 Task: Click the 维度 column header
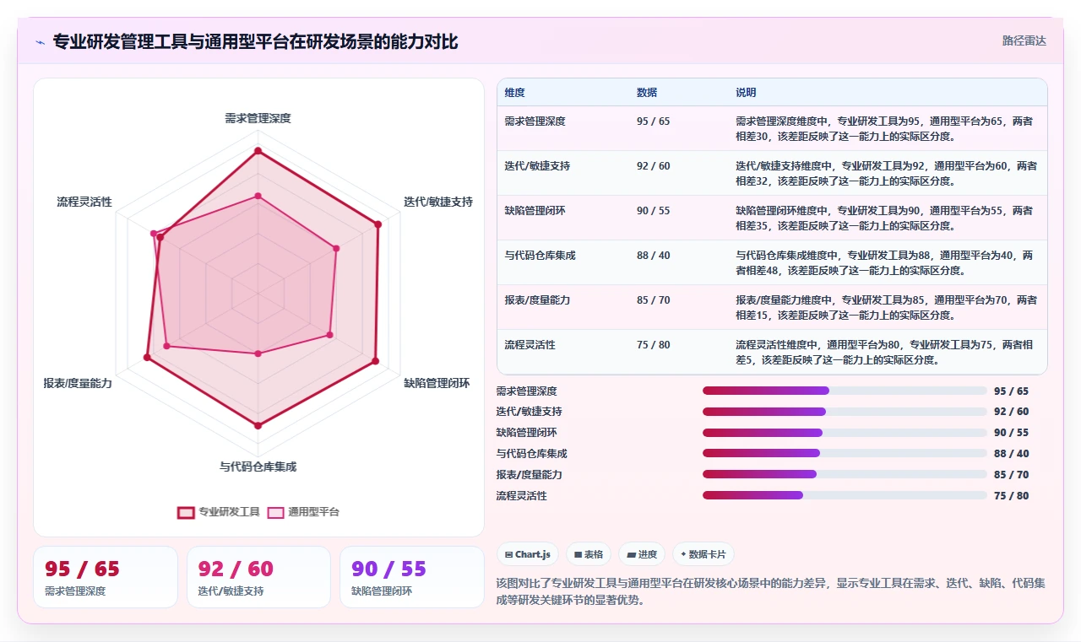514,93
